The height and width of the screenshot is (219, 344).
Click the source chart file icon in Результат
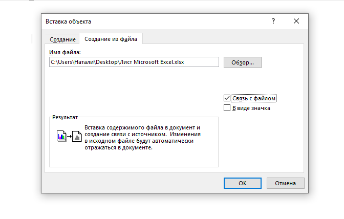click(60, 136)
